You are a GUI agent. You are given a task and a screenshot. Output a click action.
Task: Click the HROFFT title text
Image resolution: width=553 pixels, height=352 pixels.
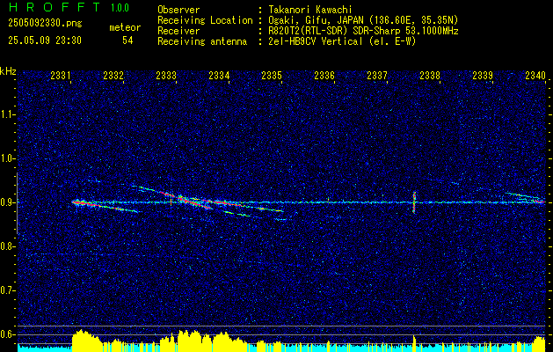[55, 7]
